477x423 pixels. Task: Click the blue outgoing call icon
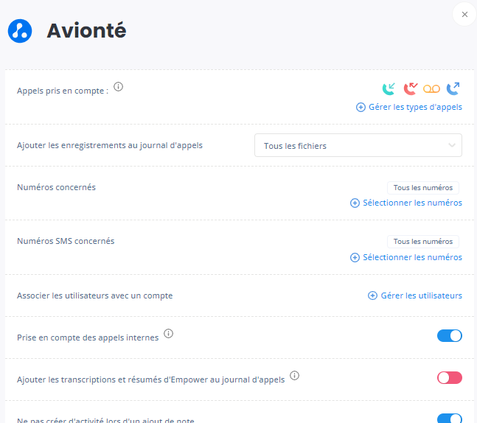click(453, 88)
